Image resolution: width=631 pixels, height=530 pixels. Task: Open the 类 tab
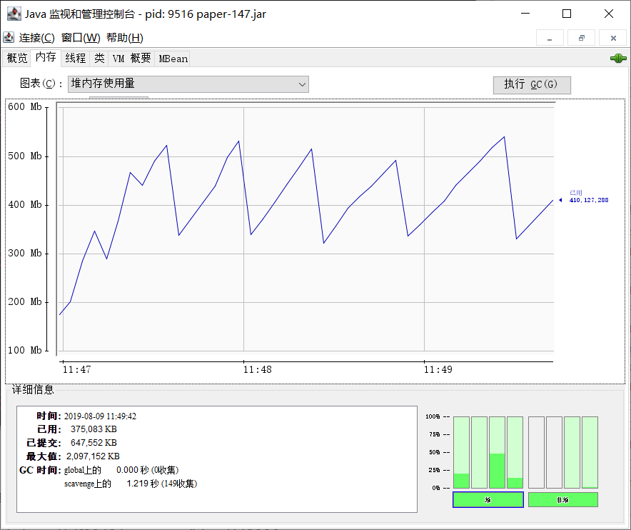tap(99, 59)
